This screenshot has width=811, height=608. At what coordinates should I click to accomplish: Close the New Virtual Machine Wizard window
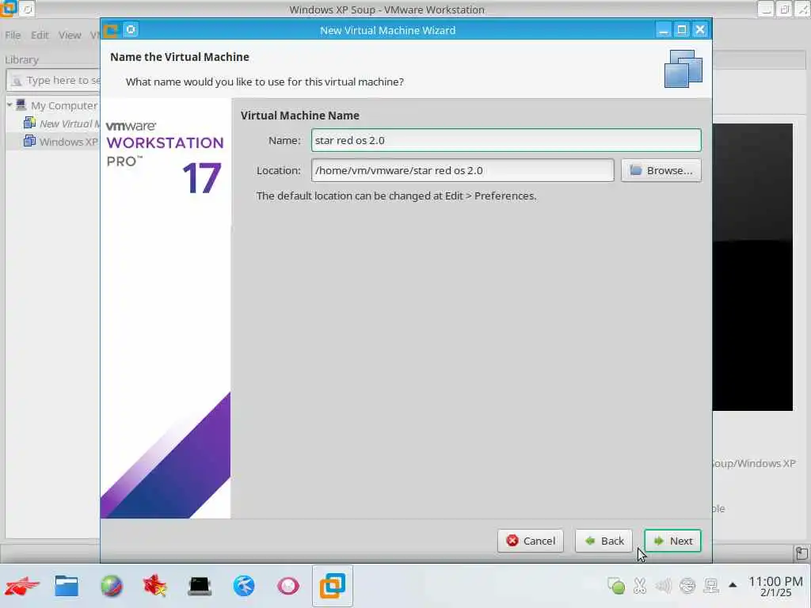[700, 30]
